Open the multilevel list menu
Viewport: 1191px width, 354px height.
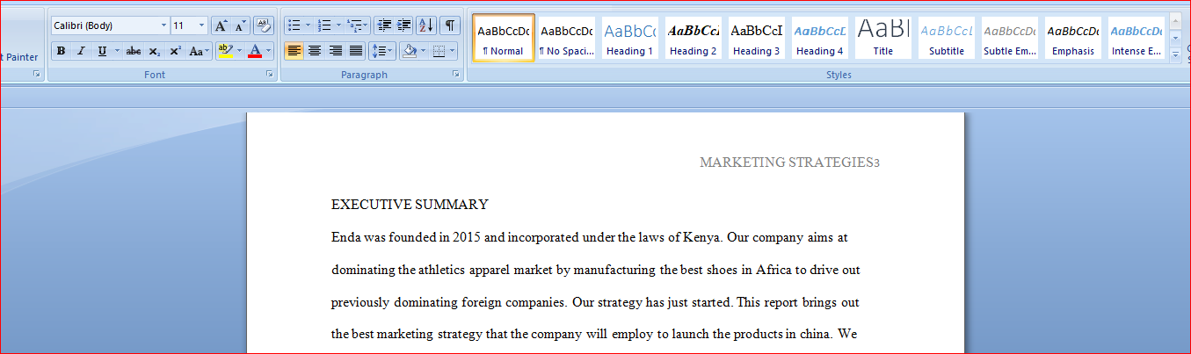click(x=357, y=25)
